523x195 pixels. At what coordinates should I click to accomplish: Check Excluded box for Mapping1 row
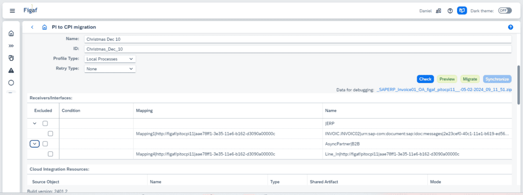pyautogui.click(x=50, y=134)
